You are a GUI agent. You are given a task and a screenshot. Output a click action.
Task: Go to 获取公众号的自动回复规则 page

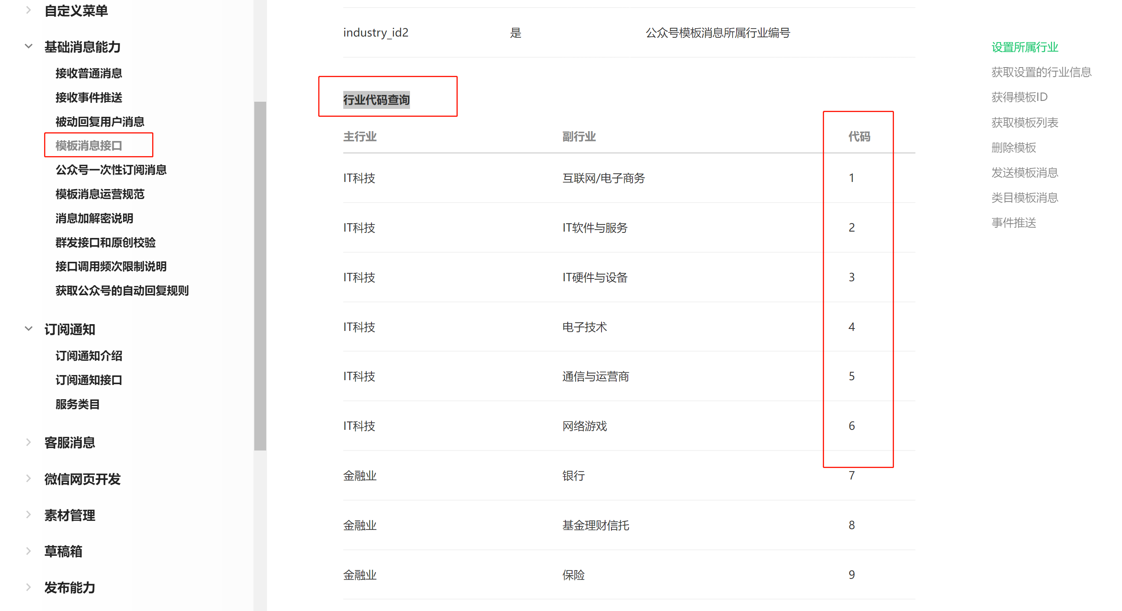122,290
